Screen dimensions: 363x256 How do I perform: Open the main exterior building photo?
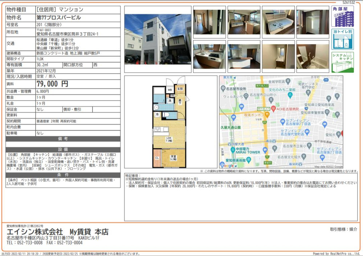(x=158, y=39)
